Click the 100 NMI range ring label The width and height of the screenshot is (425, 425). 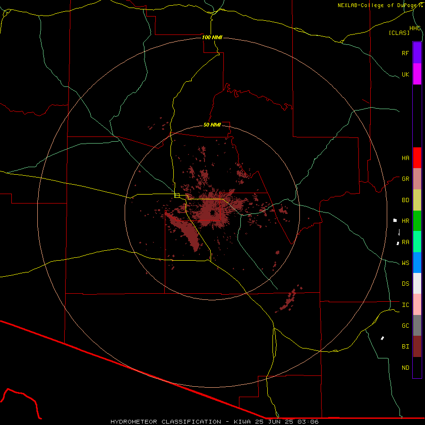click(212, 37)
